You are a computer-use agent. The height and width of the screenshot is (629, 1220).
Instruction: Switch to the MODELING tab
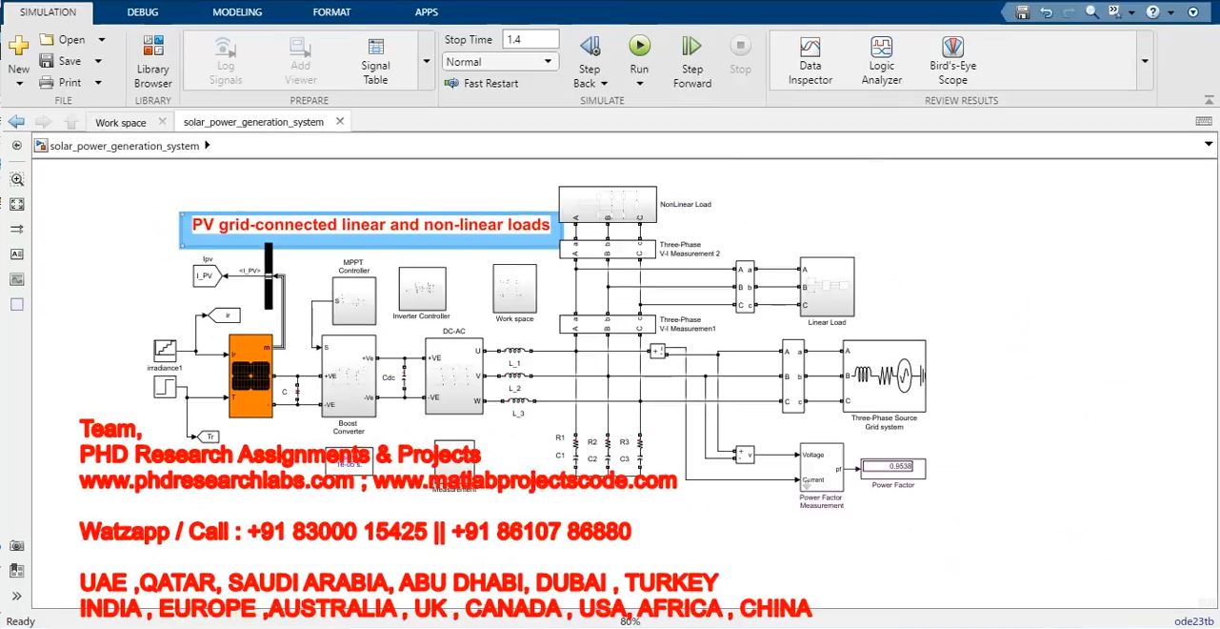pos(239,12)
